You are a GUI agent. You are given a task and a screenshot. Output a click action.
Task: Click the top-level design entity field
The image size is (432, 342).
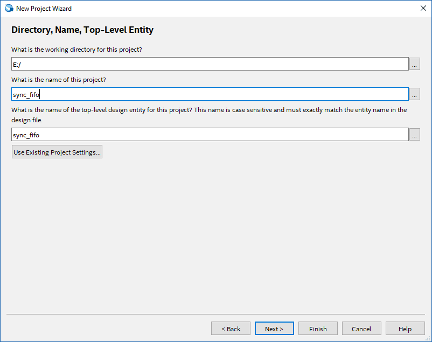click(x=210, y=135)
